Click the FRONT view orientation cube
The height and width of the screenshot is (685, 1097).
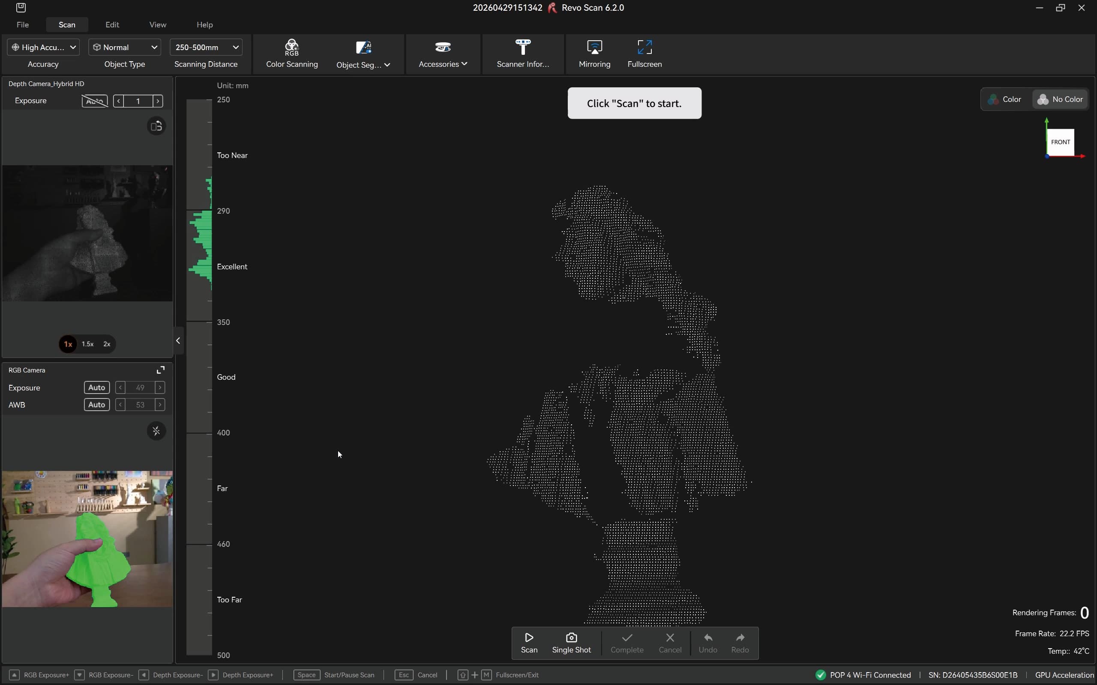[x=1060, y=142]
